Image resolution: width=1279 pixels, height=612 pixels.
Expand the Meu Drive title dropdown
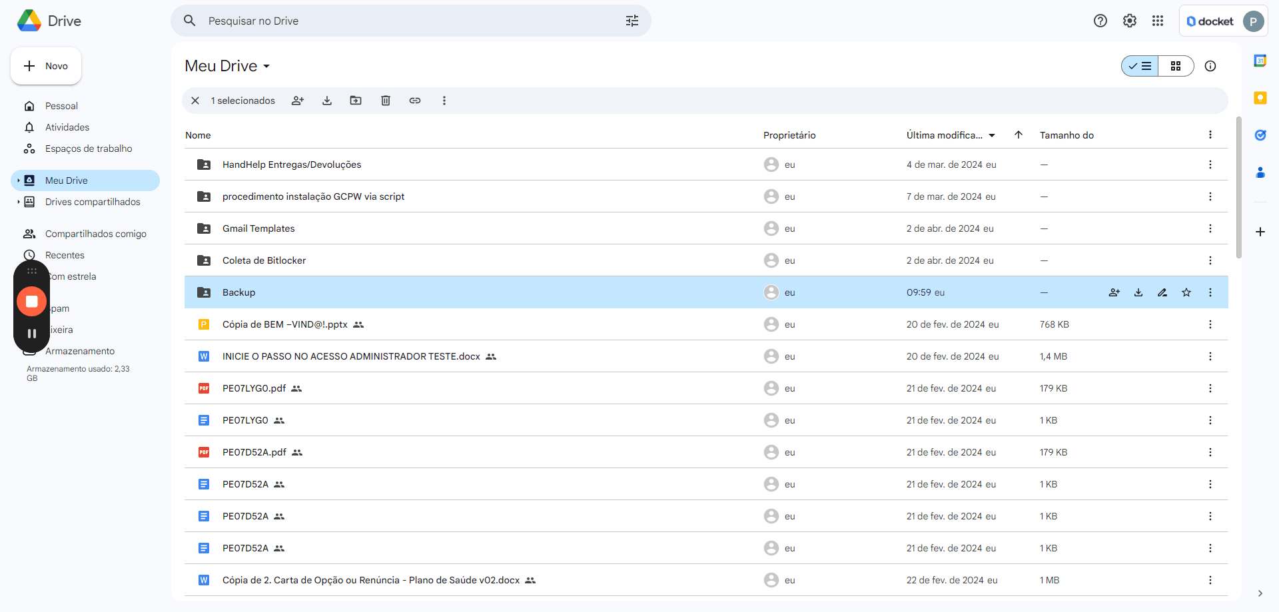point(266,66)
